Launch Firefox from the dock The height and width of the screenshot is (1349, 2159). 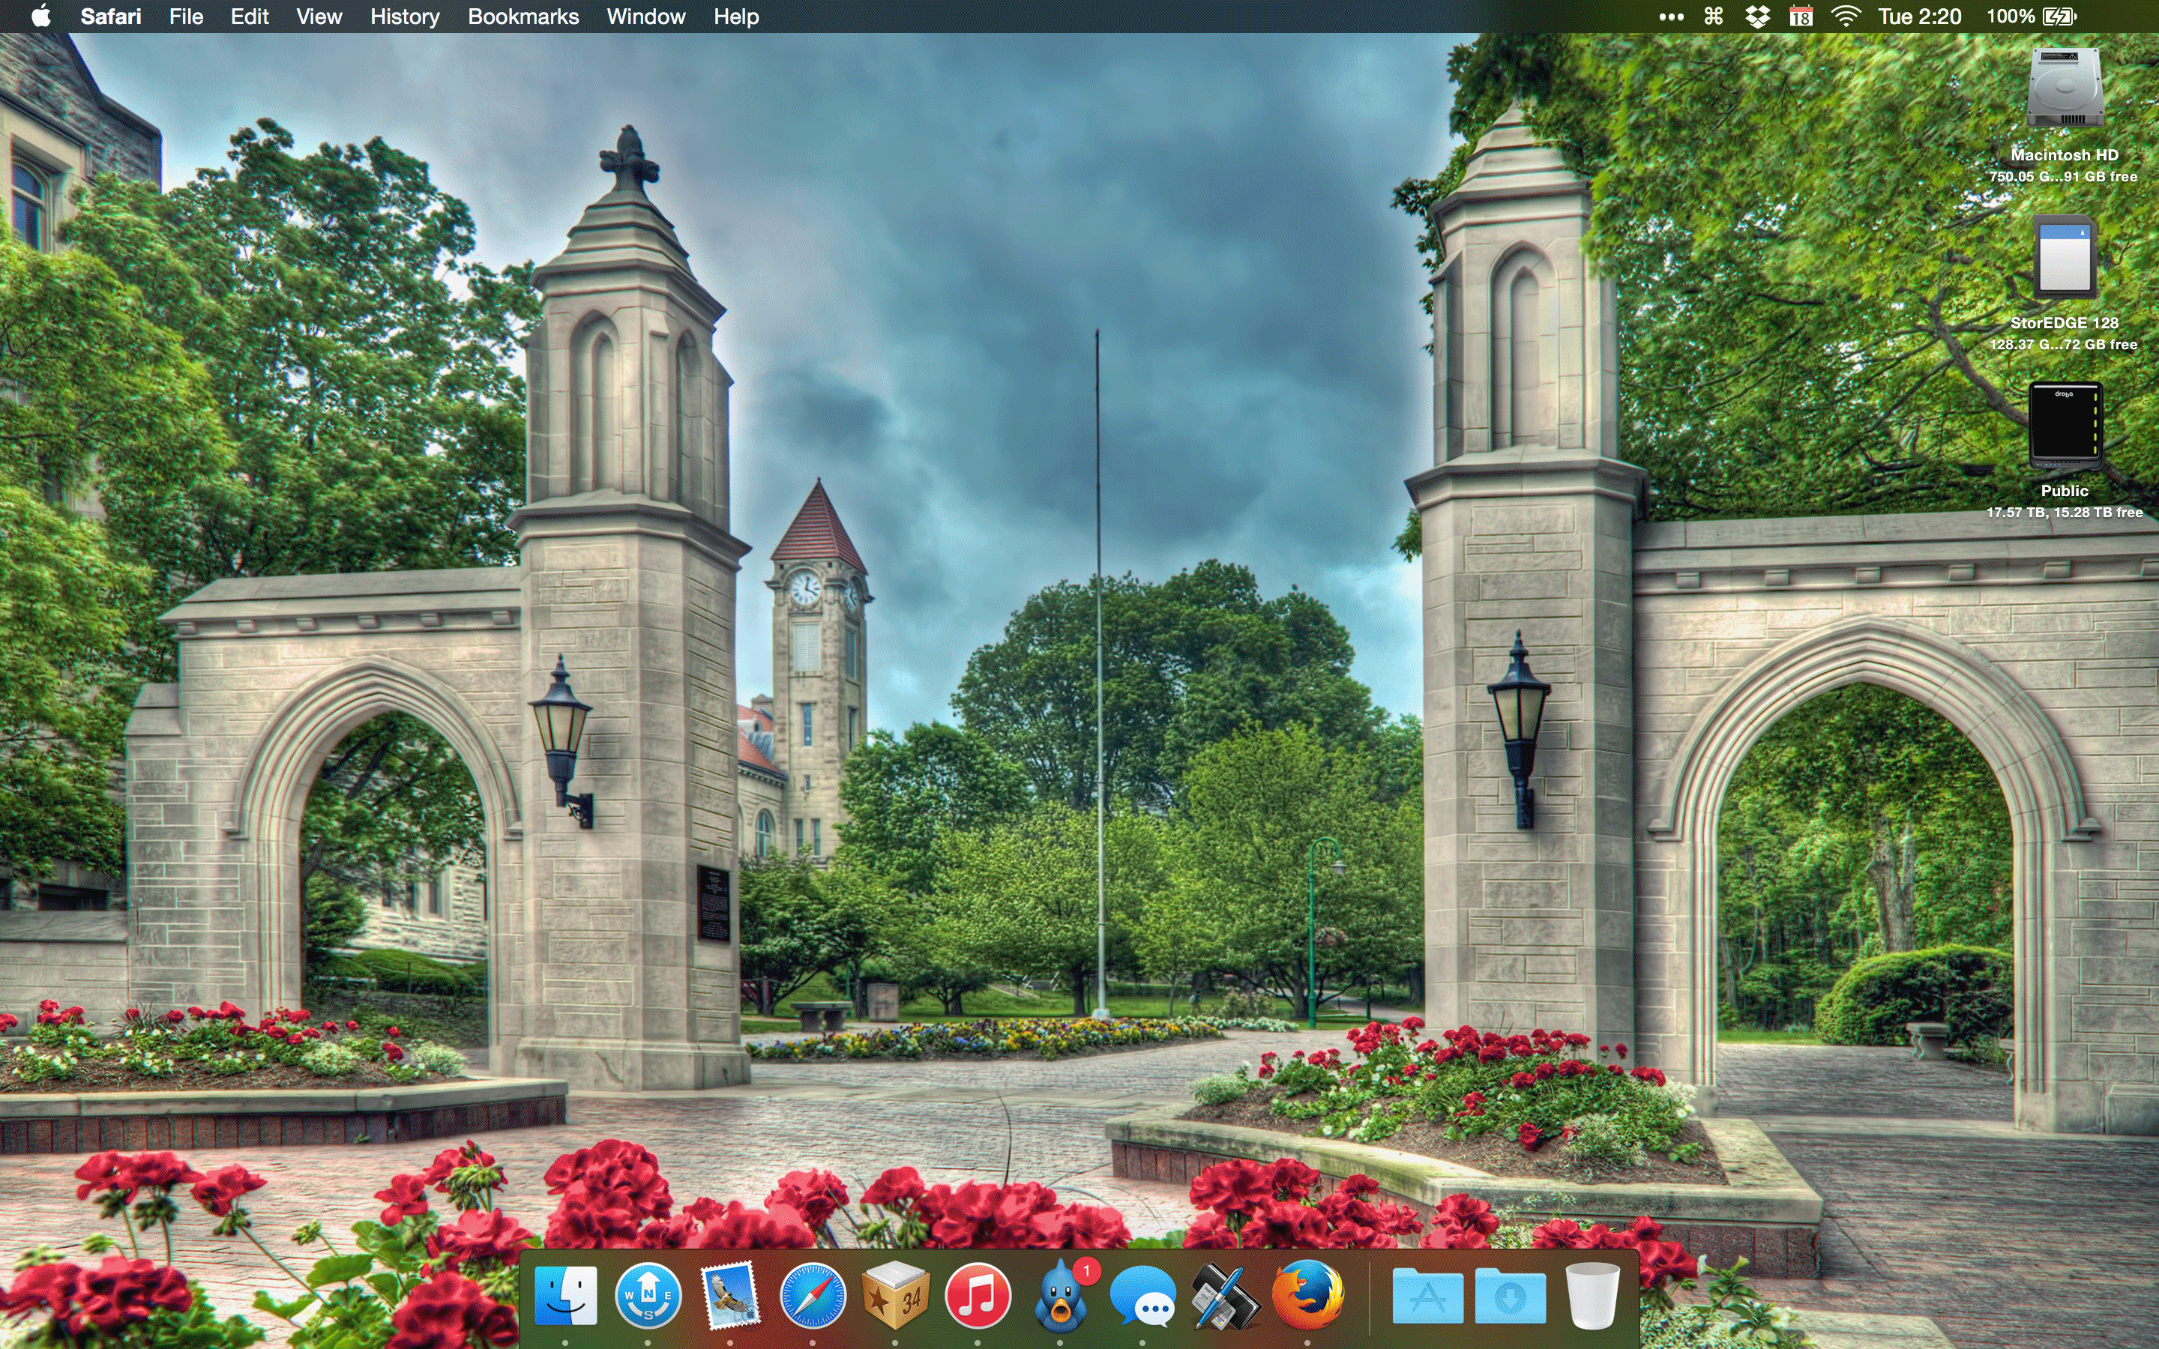[1308, 1296]
